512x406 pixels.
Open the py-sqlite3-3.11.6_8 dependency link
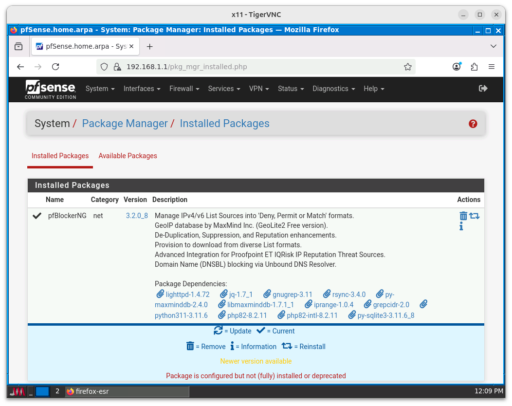(x=382, y=315)
